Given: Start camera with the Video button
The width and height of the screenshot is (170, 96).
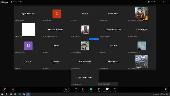Looking at the screenshot, I should coord(13,90).
